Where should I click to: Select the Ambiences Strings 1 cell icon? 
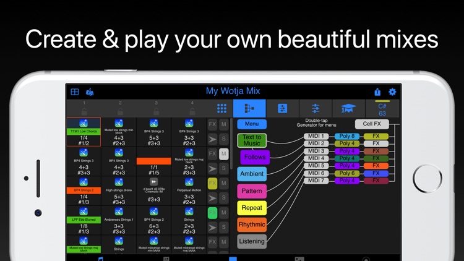tap(119, 212)
